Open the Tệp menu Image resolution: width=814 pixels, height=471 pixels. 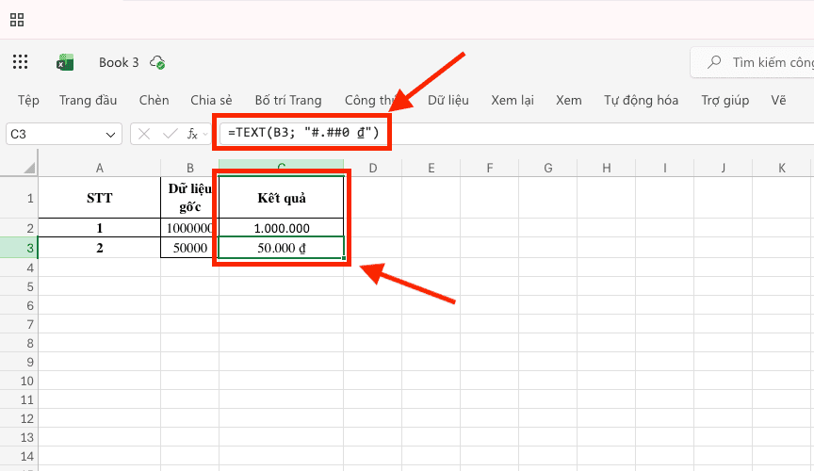pyautogui.click(x=28, y=100)
